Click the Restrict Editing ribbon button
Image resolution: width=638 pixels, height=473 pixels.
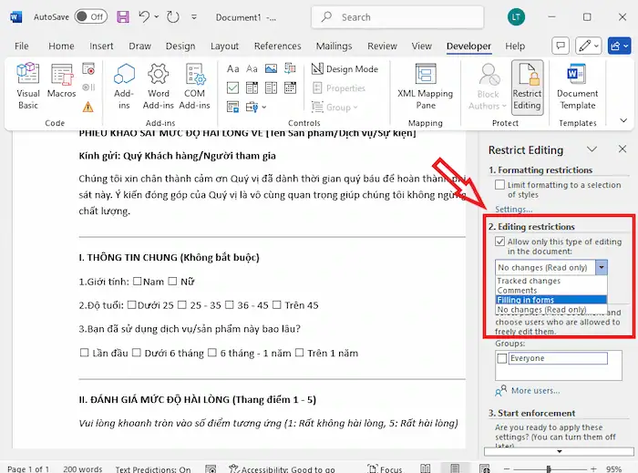point(527,87)
